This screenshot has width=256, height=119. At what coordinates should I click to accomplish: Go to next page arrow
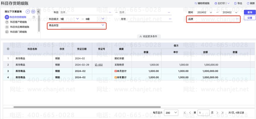[x=217, y=113]
